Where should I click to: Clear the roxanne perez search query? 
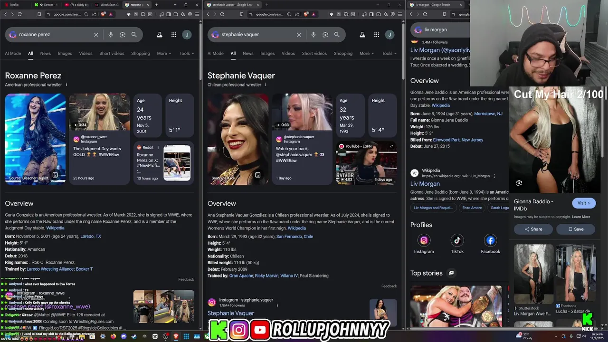click(96, 35)
